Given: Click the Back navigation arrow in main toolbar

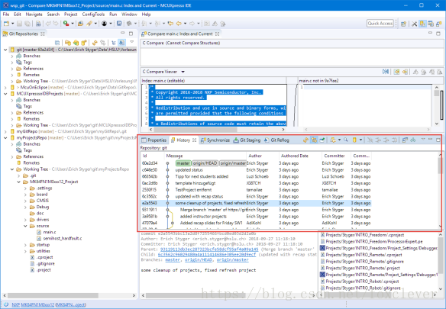Looking at the screenshot, I should click(179, 24).
